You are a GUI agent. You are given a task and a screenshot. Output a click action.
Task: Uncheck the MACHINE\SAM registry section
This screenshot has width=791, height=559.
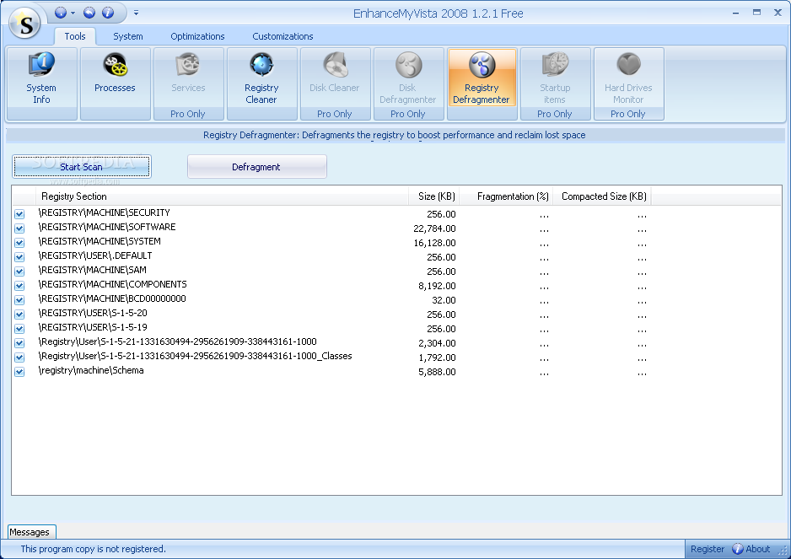[19, 271]
